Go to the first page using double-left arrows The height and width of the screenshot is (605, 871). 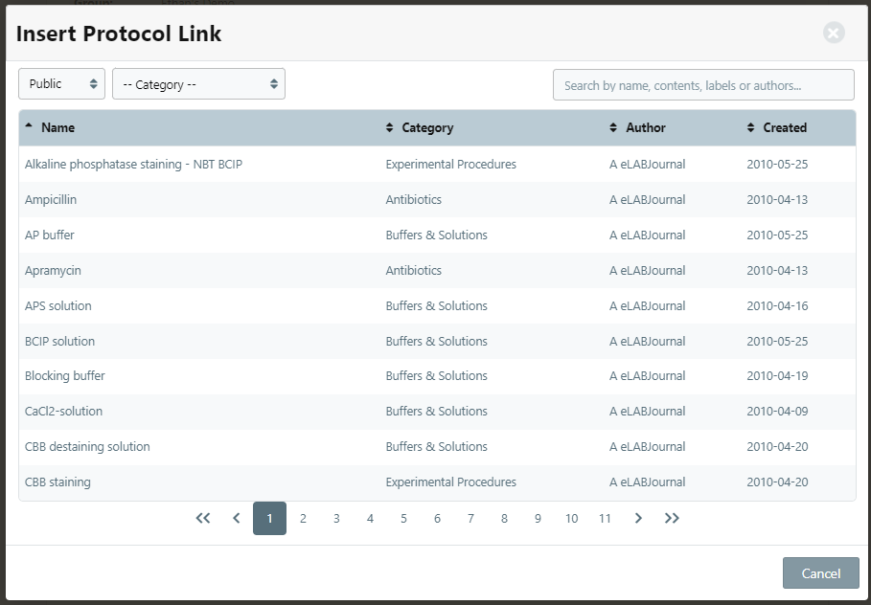coord(202,518)
